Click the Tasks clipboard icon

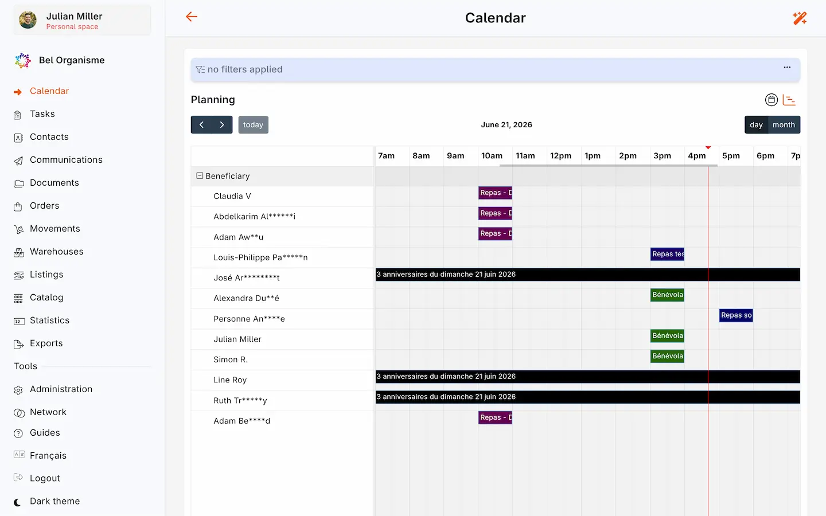coord(18,115)
